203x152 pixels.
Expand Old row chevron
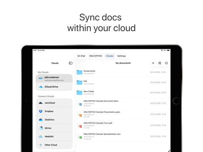click(x=169, y=83)
